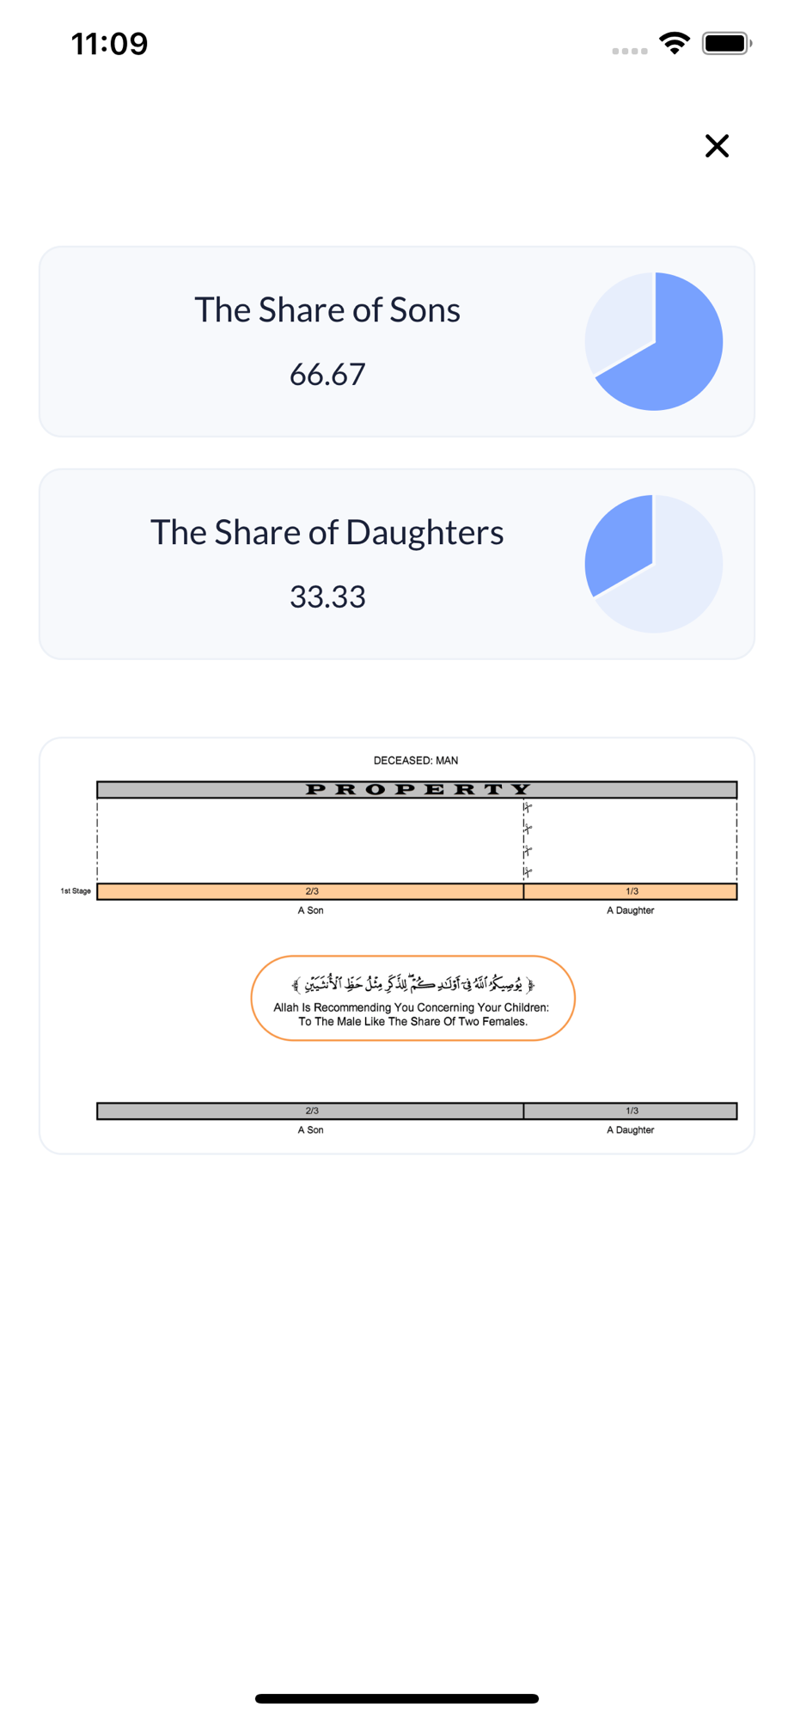Screen dimensions: 794x1719
Task: Close the results screen with X
Action: 717,146
